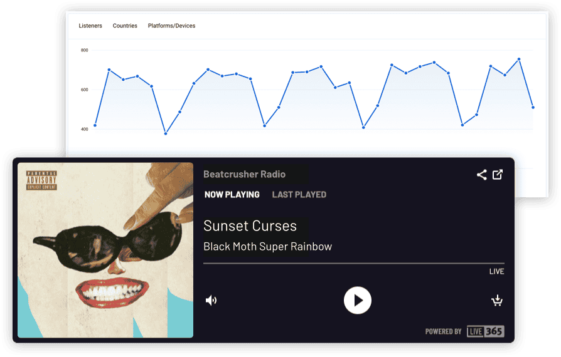
Task: Open the Countries tab in analytics
Action: point(125,26)
